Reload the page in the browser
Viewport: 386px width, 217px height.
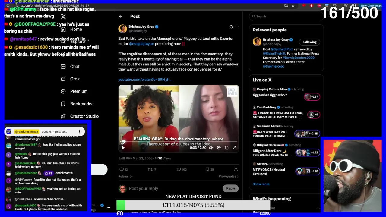point(8,5)
